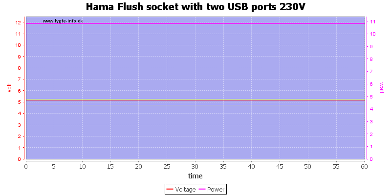
Task: Click the 60 tick on time axis
Action: [x=365, y=166]
